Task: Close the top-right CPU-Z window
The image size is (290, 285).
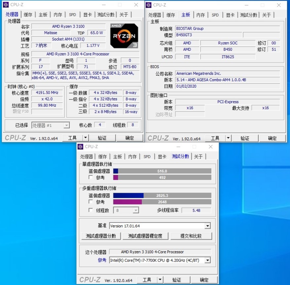Action: [279, 5]
